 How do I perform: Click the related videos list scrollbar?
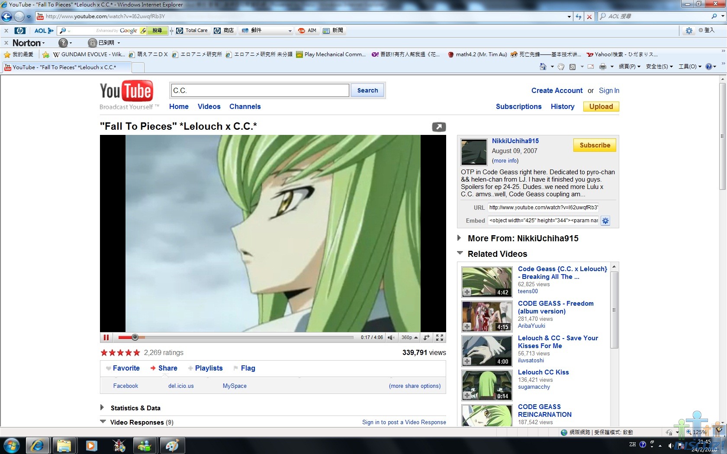coord(614,310)
